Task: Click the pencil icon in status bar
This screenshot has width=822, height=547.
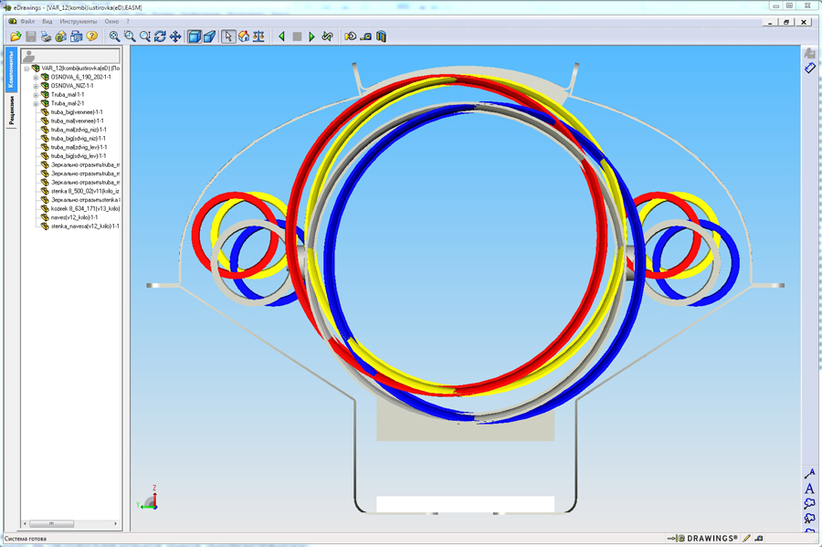Action: coord(746,538)
